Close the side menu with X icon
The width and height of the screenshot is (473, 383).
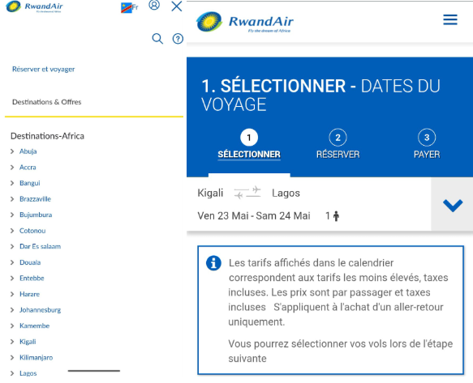(177, 6)
